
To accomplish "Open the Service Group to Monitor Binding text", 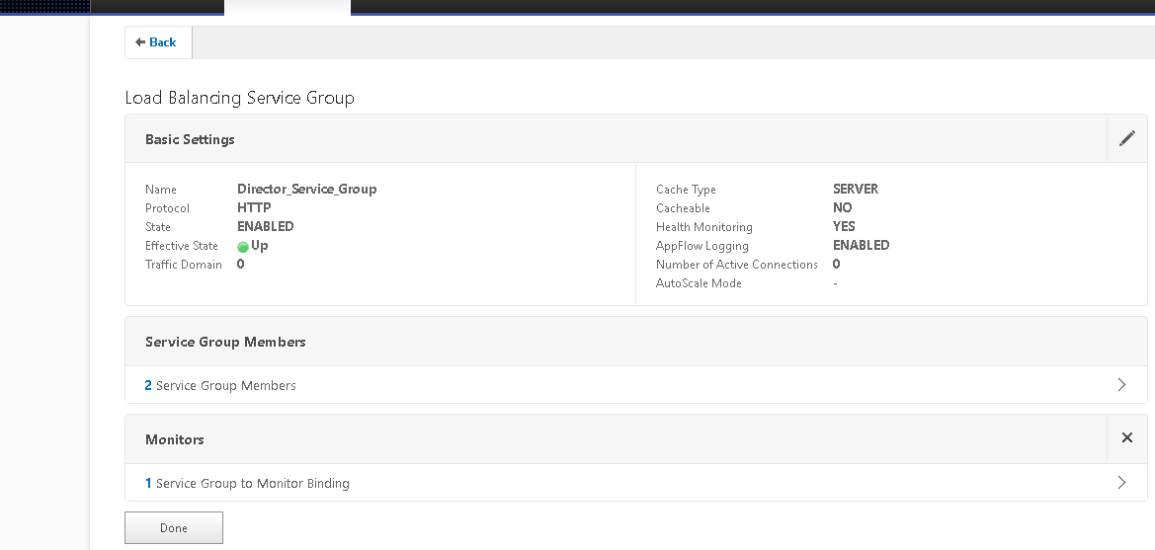I will pyautogui.click(x=252, y=484).
